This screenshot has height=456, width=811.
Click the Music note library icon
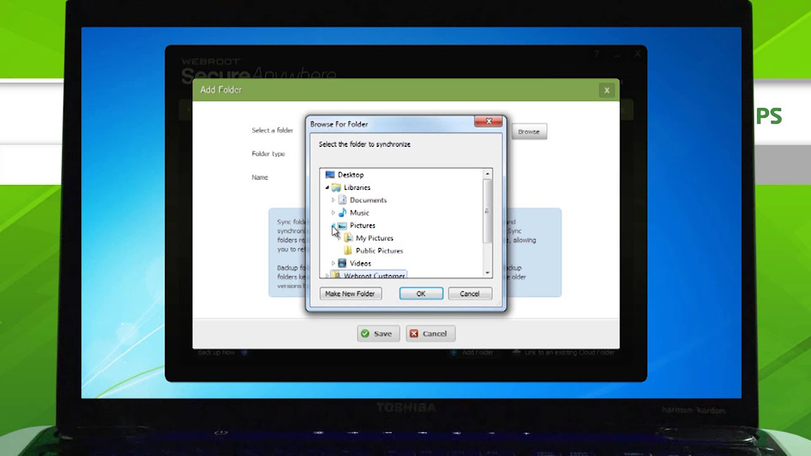pyautogui.click(x=342, y=213)
